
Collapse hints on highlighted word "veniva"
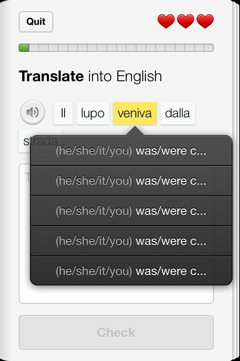pyautogui.click(x=135, y=113)
